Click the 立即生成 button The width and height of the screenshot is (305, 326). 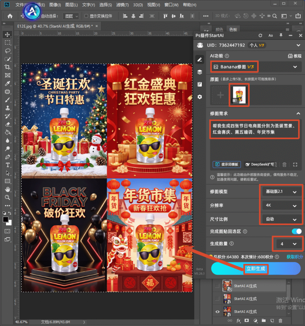coord(256,269)
